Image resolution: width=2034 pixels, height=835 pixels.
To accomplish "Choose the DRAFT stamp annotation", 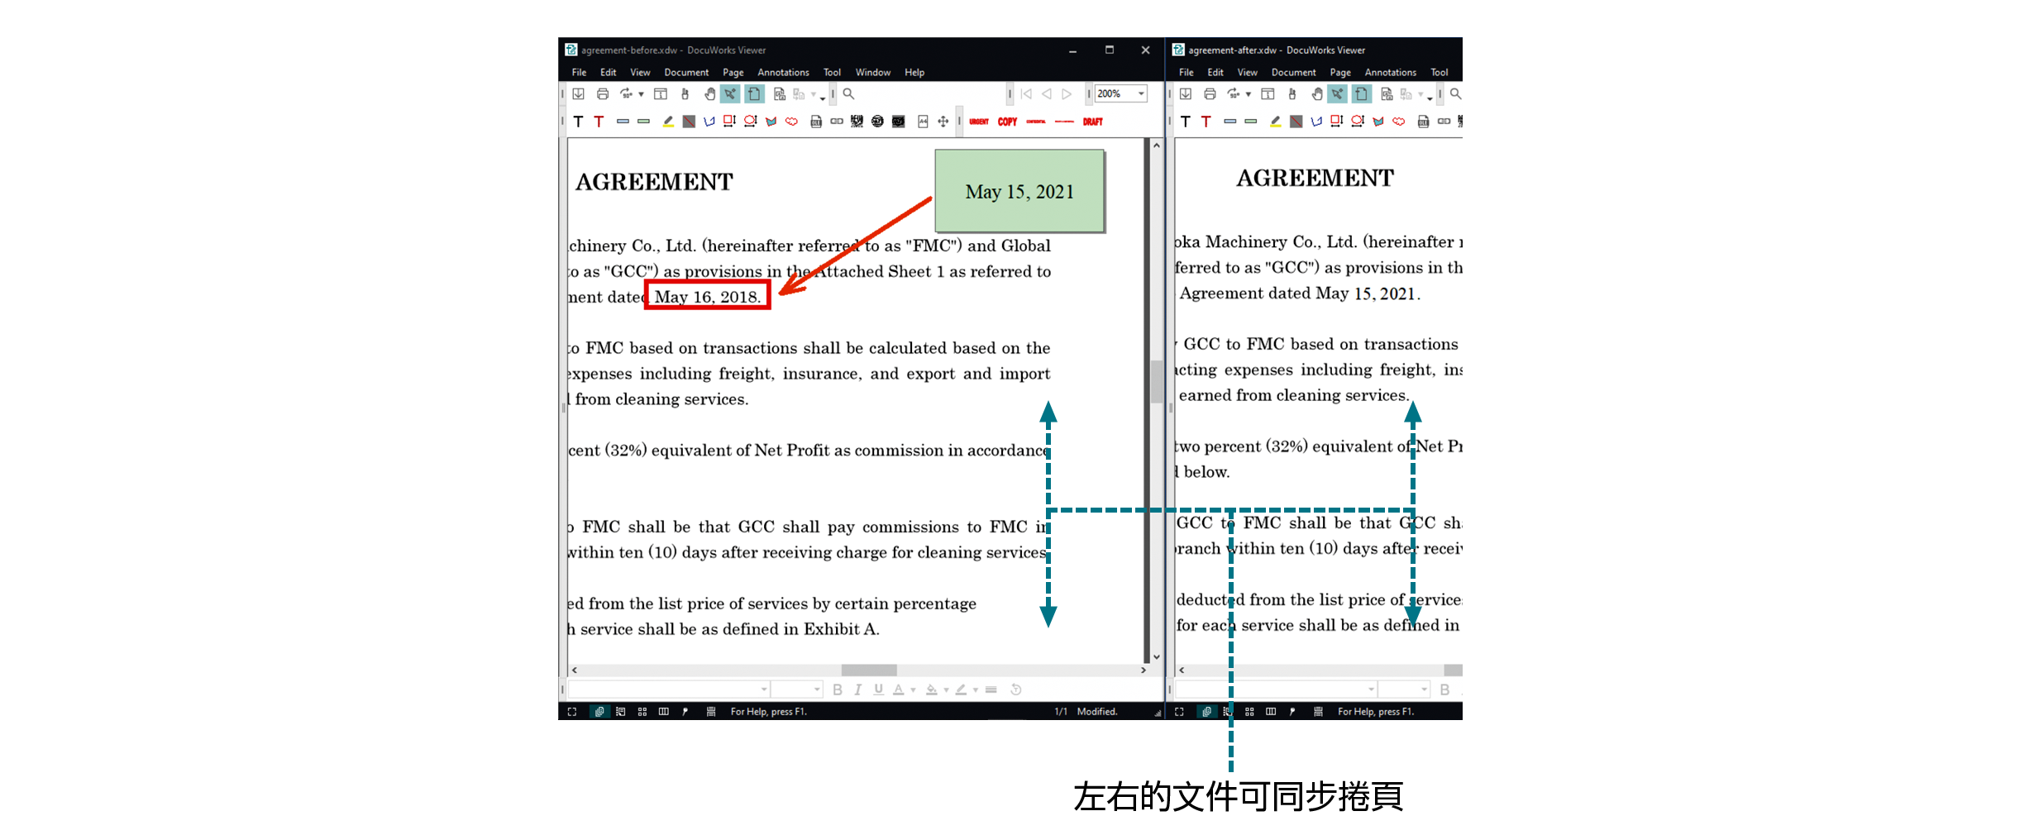I will coord(1092,122).
